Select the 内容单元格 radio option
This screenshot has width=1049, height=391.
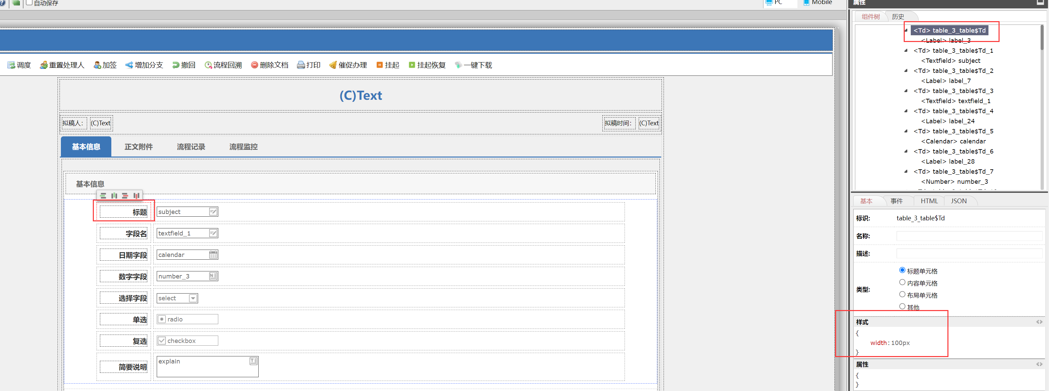pos(902,283)
